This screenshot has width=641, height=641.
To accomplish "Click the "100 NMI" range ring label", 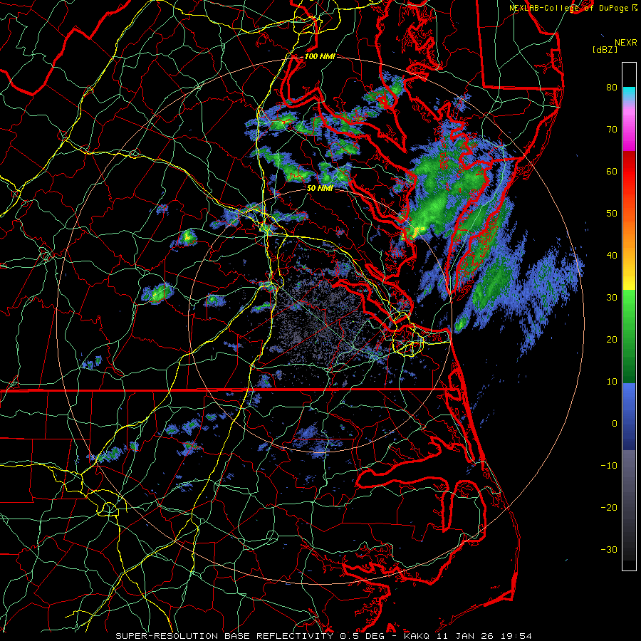I will tap(320, 56).
